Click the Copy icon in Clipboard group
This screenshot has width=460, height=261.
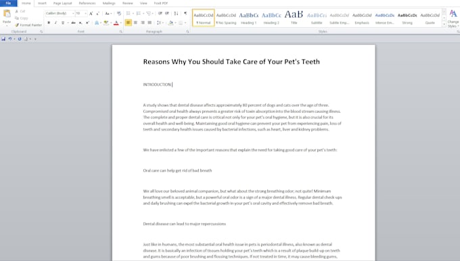click(x=17, y=18)
